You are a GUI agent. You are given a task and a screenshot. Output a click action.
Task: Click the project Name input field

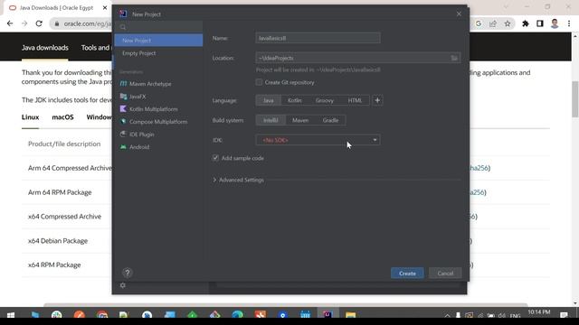point(318,38)
